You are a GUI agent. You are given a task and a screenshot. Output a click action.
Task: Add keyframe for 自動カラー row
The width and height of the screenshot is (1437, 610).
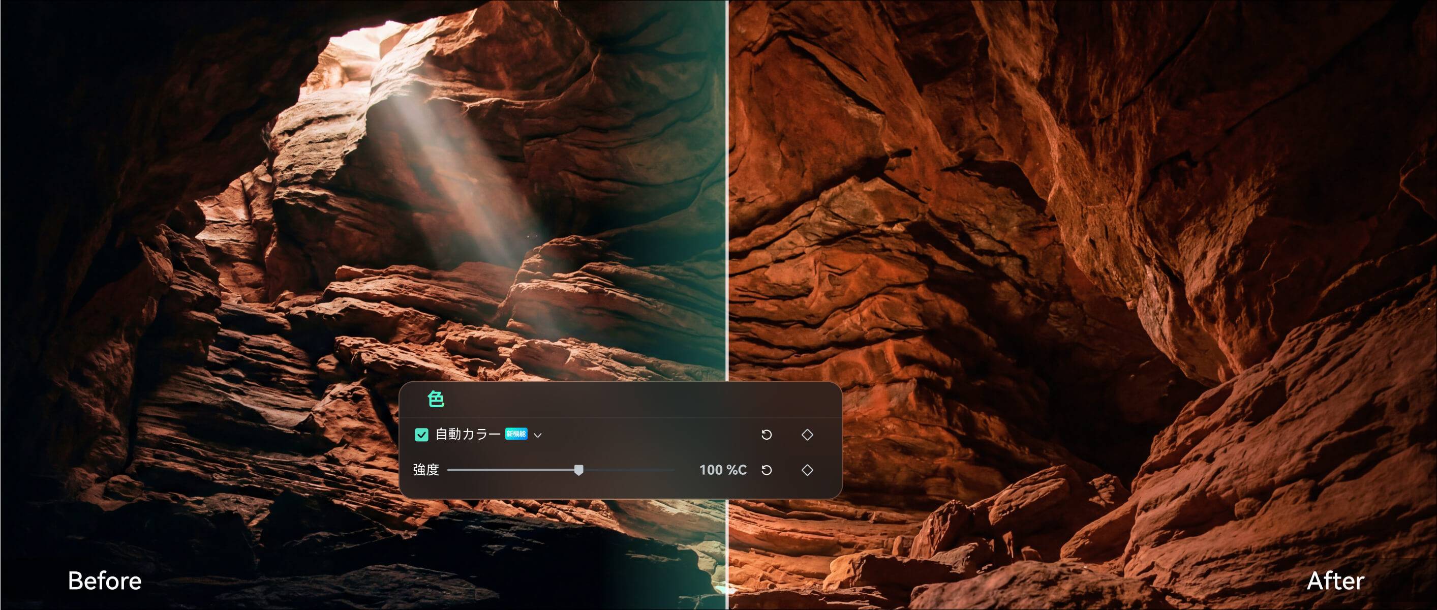pyautogui.click(x=807, y=435)
